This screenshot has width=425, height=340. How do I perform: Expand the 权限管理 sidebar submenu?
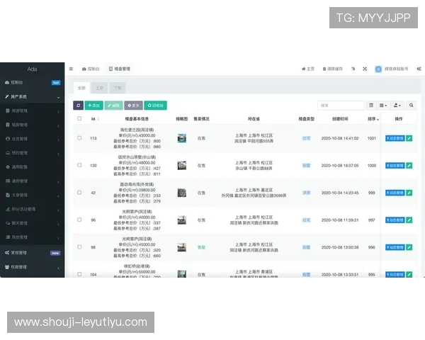[33, 267]
